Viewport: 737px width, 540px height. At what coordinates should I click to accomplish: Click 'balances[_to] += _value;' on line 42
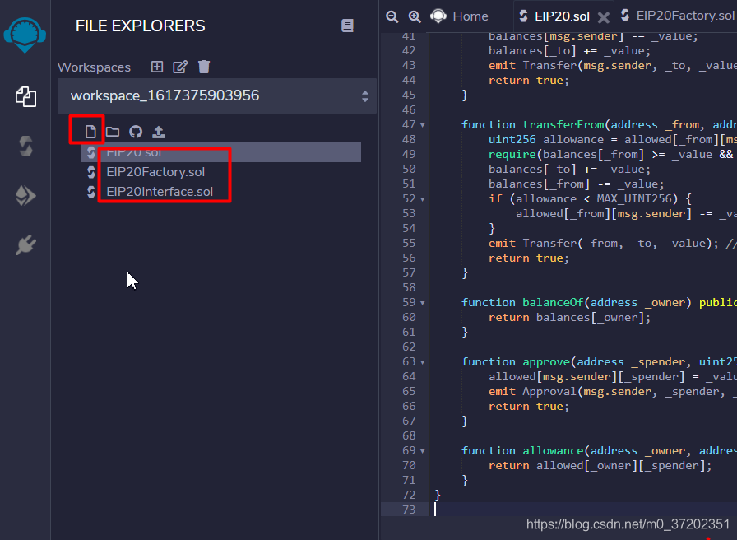point(570,51)
